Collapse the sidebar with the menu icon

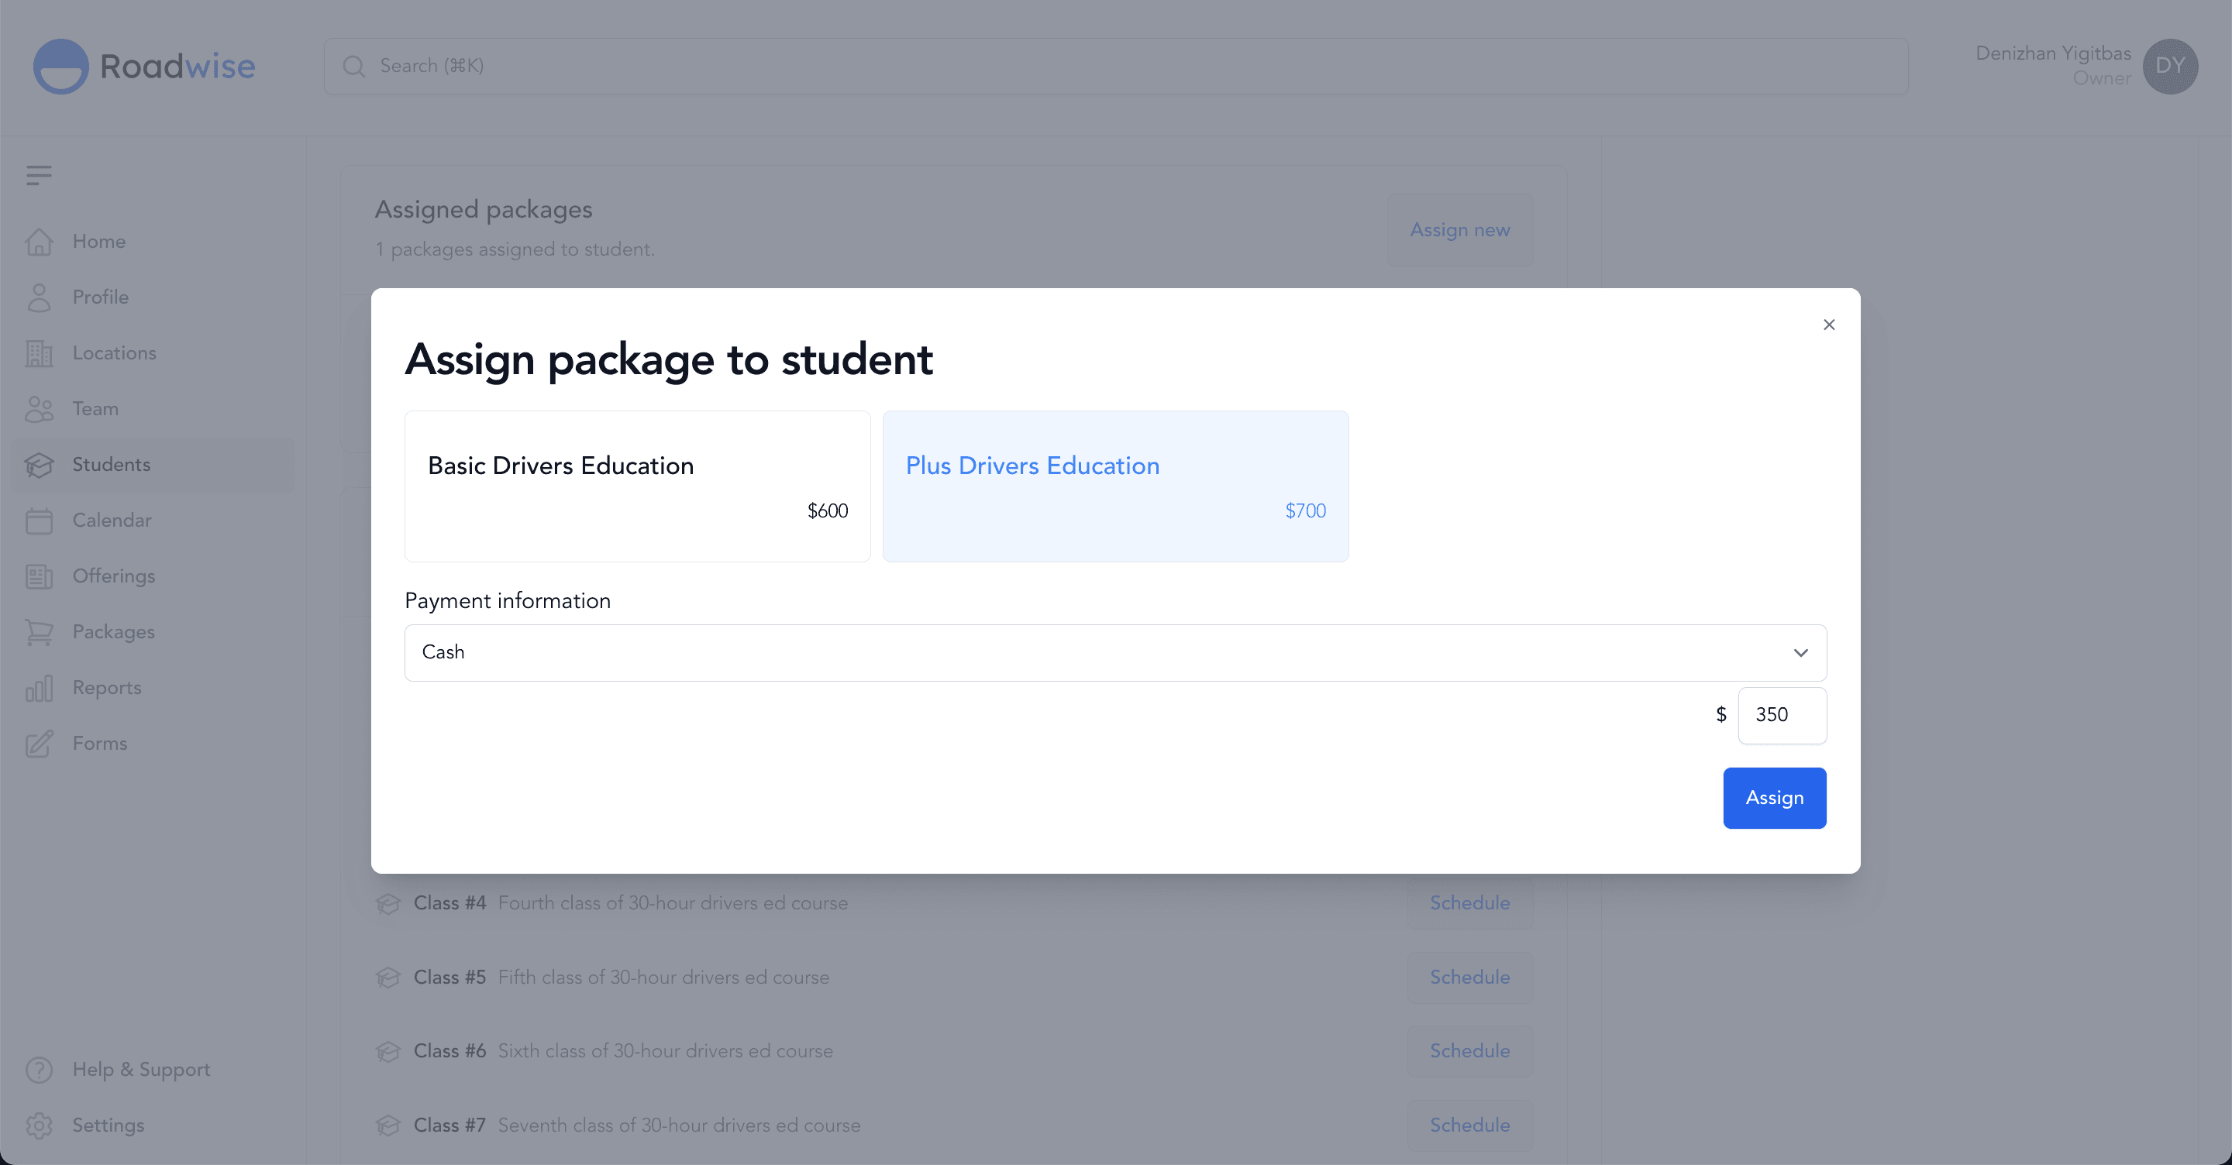(x=39, y=176)
